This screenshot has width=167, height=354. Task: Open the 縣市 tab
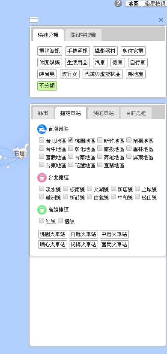pyautogui.click(x=43, y=113)
